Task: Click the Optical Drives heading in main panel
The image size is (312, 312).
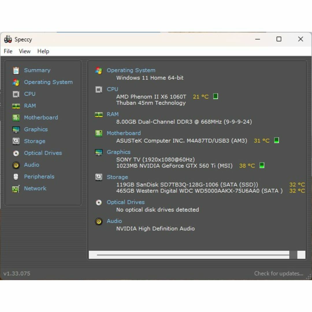Action: pyautogui.click(x=126, y=202)
